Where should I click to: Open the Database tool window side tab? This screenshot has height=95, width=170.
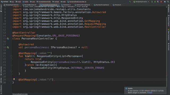tap(169, 9)
